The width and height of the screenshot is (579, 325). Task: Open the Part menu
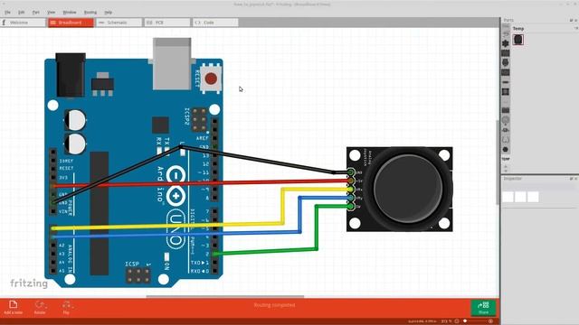tap(36, 12)
